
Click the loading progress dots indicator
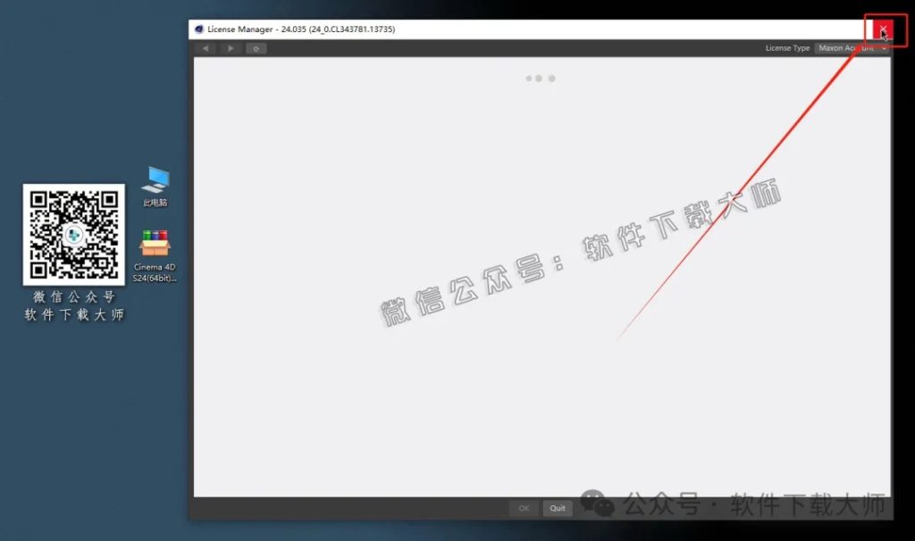coord(538,79)
